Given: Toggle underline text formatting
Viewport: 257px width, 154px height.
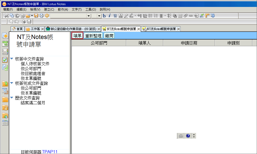Looking at the screenshot, I should coord(115,16).
